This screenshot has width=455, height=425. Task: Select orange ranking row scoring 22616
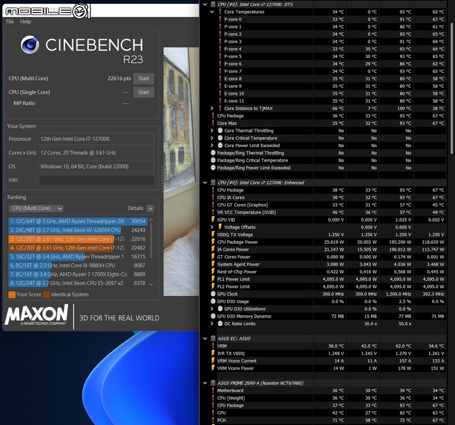tap(78, 239)
